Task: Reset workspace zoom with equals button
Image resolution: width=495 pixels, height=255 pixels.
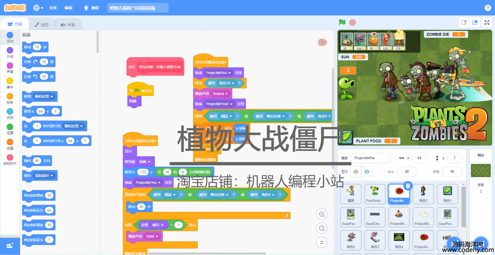Action: tap(322, 242)
